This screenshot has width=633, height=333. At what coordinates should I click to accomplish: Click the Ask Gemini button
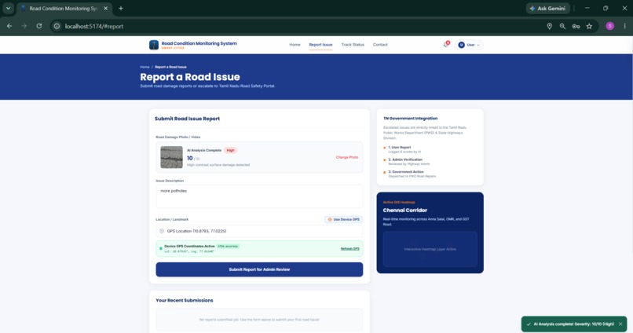tap(548, 9)
